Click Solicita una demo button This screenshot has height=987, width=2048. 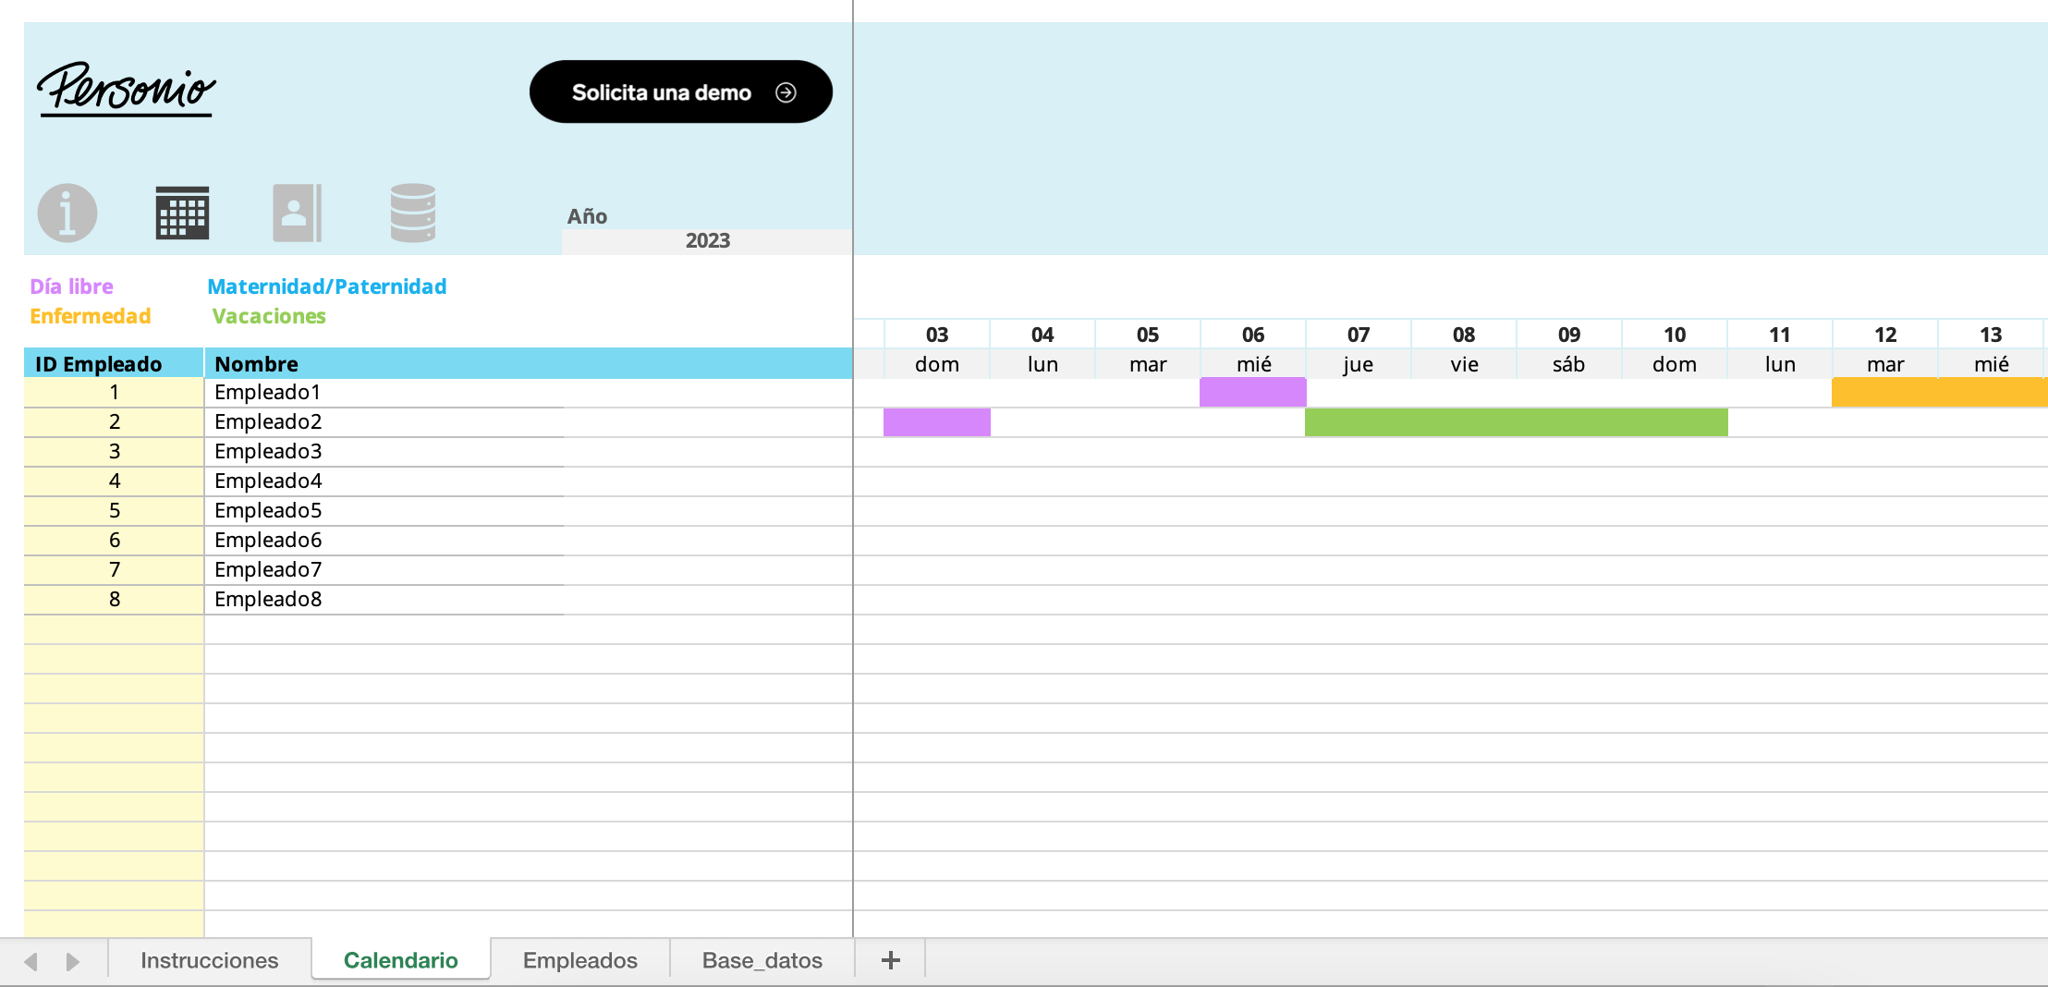[681, 91]
